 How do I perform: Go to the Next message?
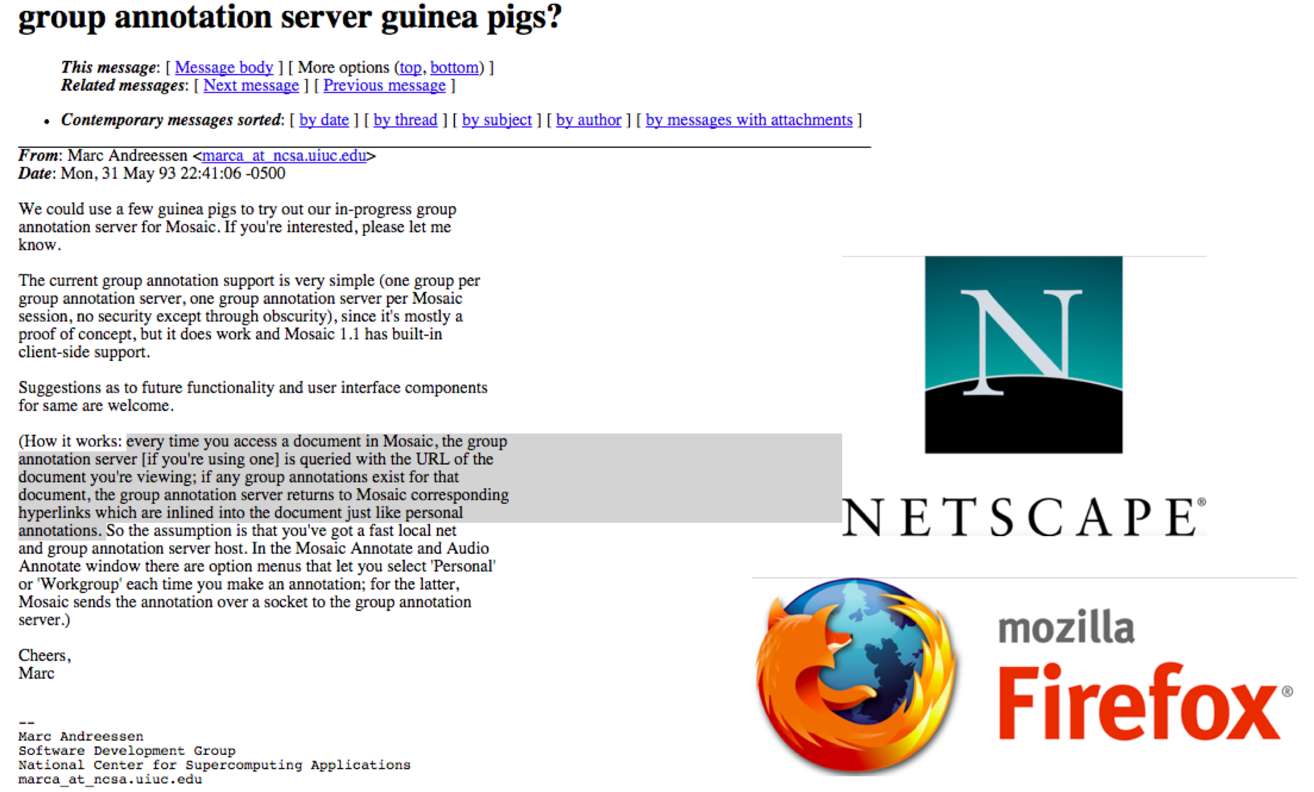point(251,85)
